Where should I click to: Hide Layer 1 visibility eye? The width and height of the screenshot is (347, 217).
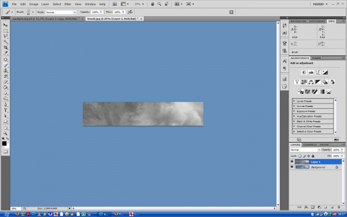(292, 161)
